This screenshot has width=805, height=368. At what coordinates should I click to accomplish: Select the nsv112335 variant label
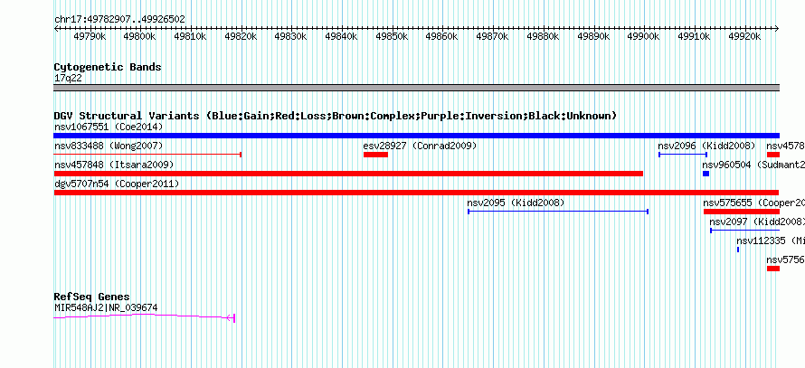coord(771,241)
